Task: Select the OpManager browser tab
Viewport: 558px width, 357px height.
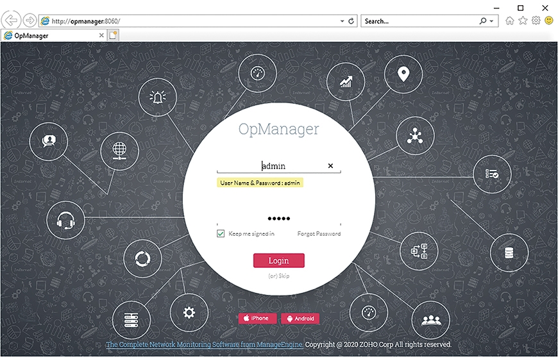Action: pos(54,35)
